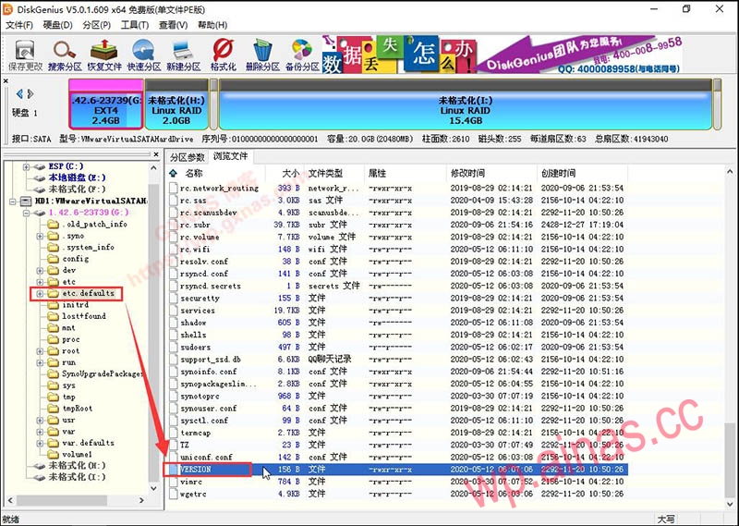Click file icon next to vimrc
739x526 pixels.
[x=174, y=482]
